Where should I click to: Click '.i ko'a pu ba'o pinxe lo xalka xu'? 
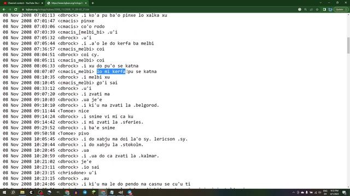click(124, 15)
